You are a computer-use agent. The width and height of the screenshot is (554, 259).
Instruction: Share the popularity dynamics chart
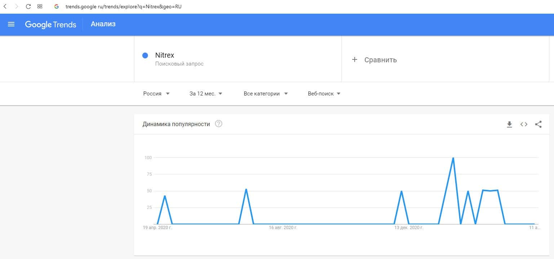pos(538,124)
